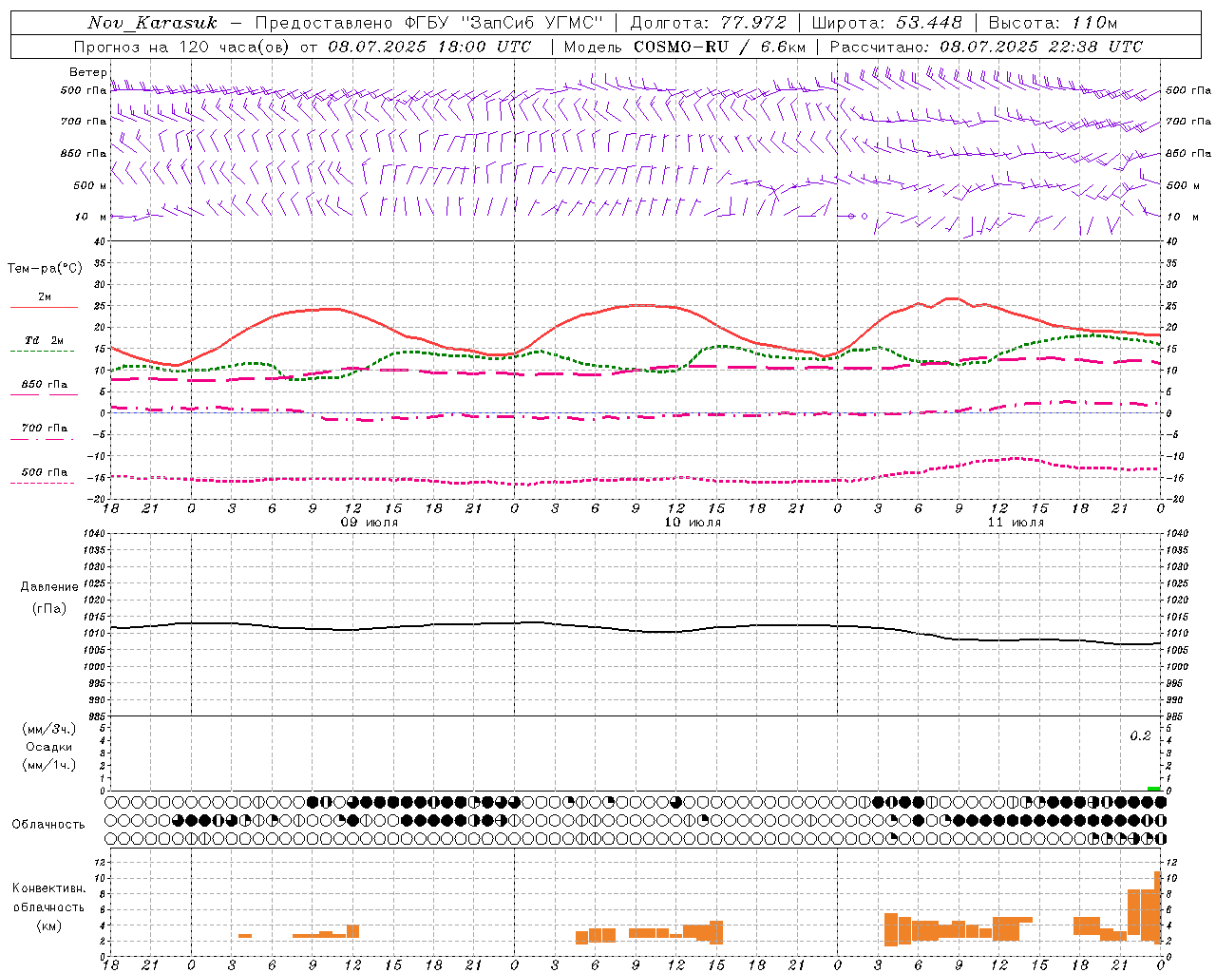Click the "(гПа)" unit under Давление

click(x=49, y=608)
